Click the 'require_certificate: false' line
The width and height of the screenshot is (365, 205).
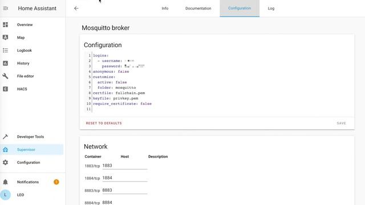coord(122,104)
